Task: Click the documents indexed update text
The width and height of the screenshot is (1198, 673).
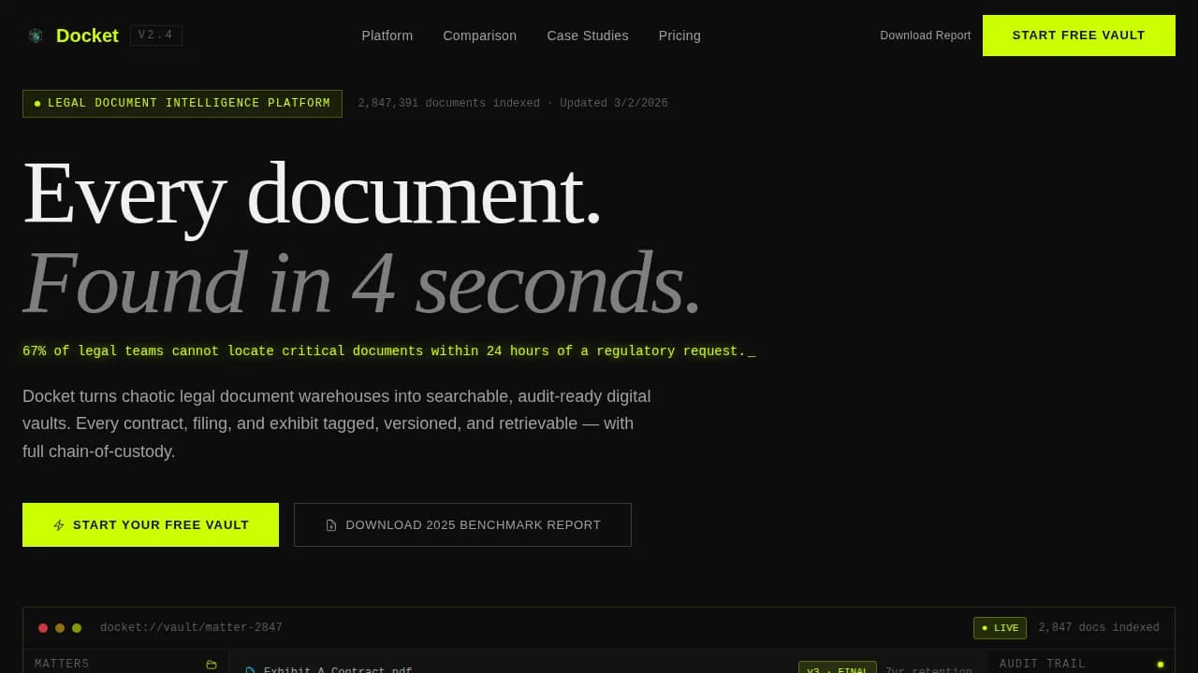Action: [513, 104]
